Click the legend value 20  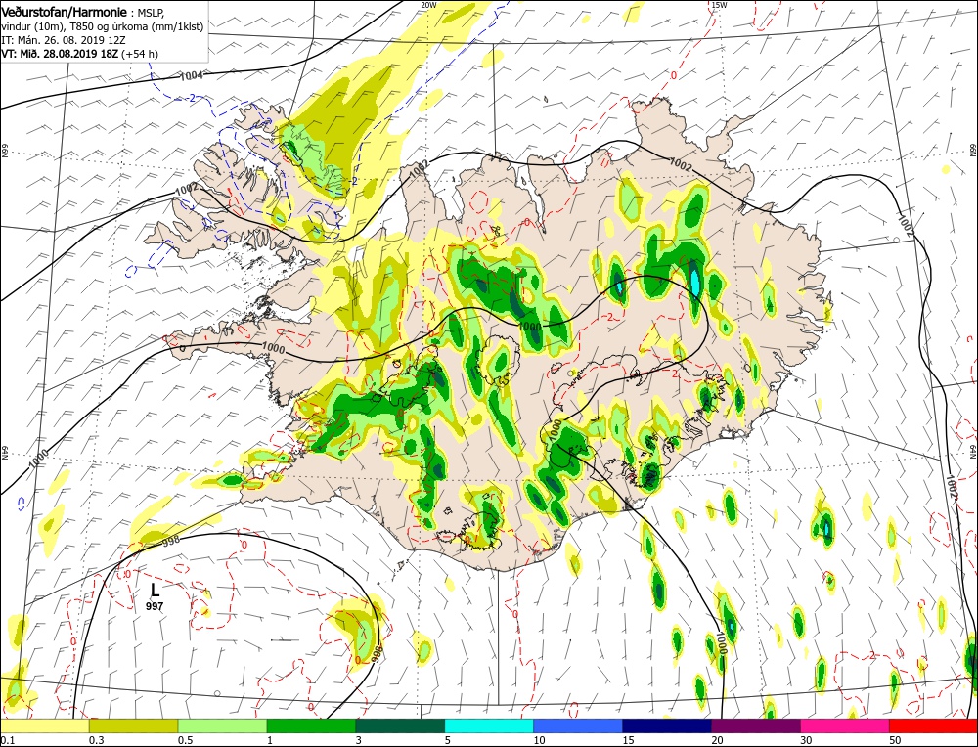717,739
